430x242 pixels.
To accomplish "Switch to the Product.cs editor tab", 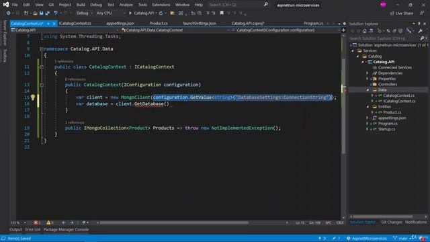I will (159, 24).
